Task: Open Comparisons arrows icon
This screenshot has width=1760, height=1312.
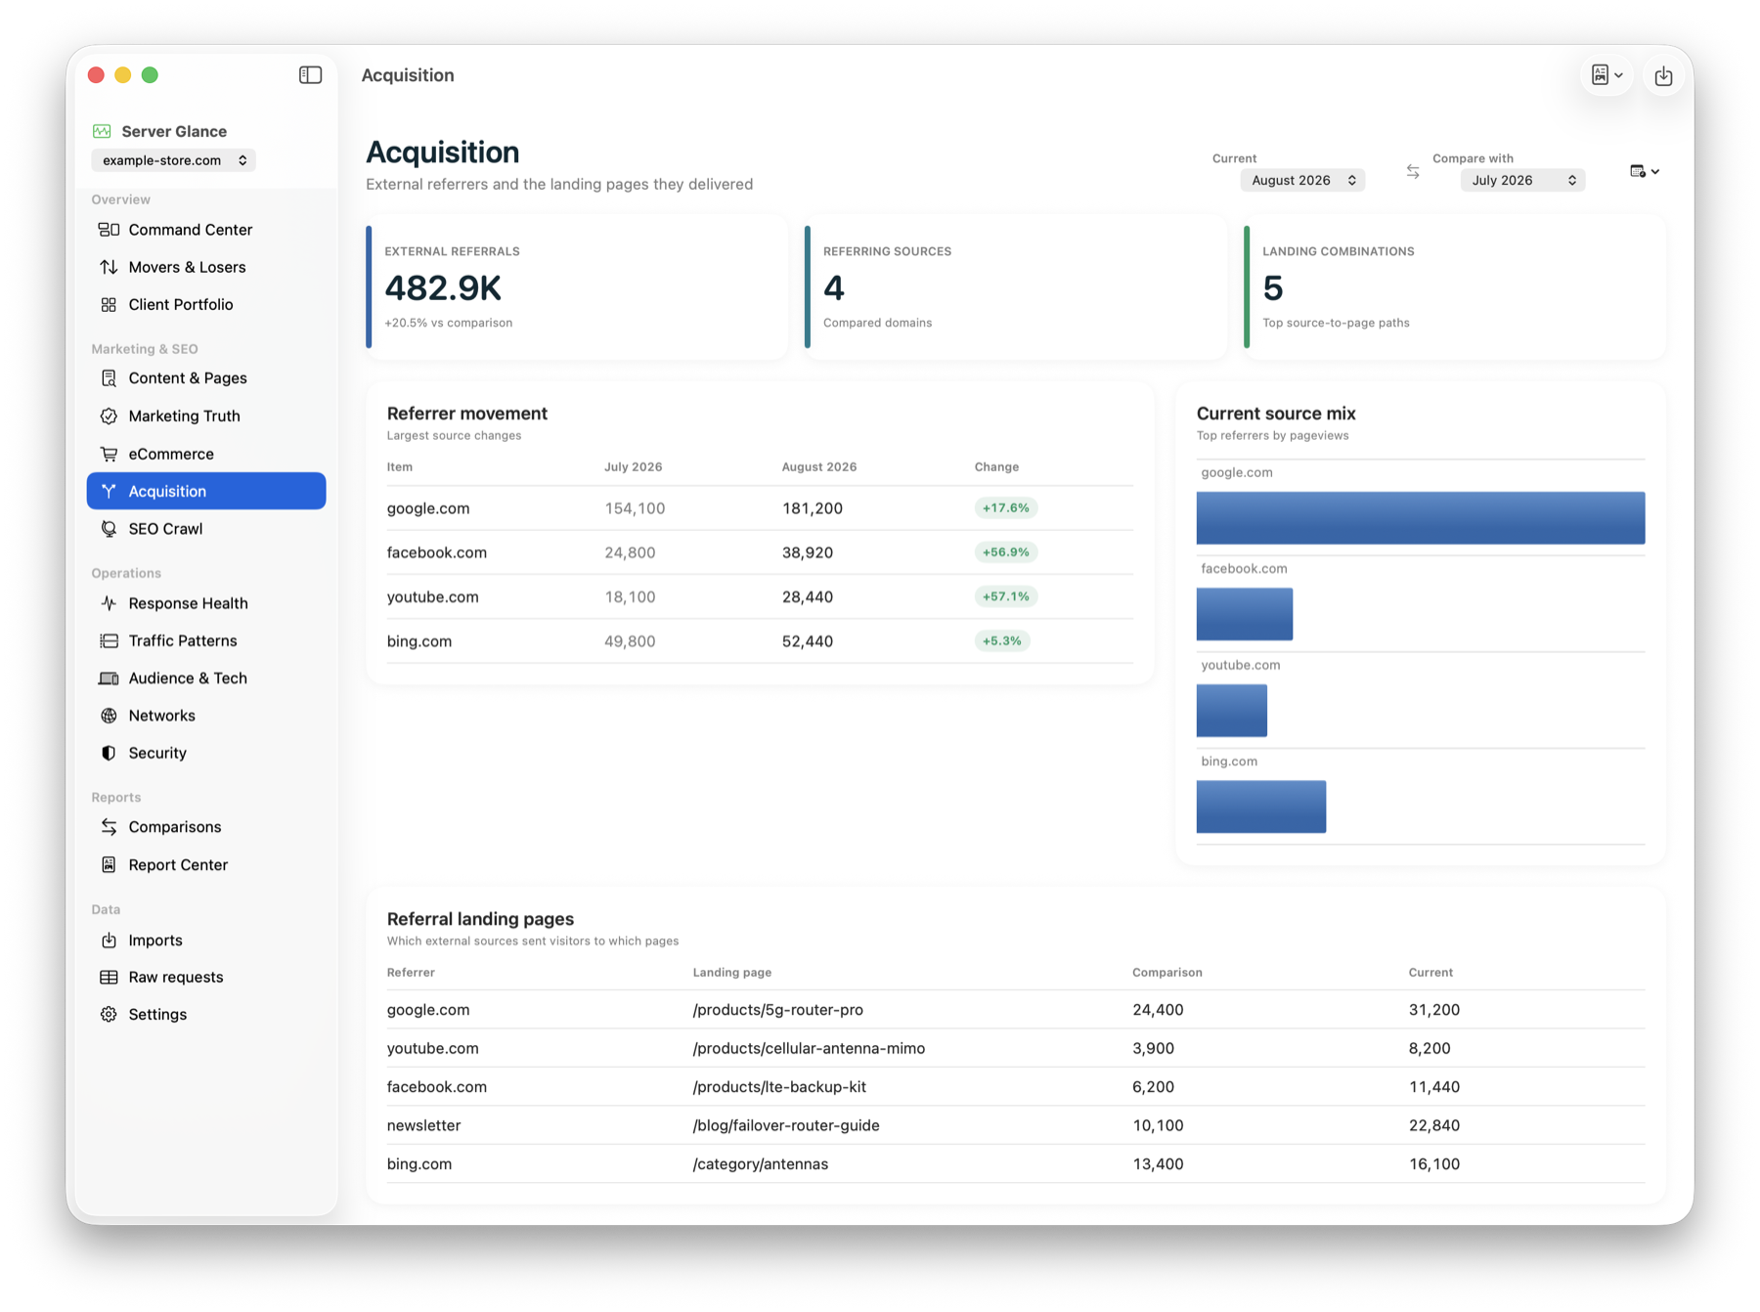Action: click(x=109, y=827)
